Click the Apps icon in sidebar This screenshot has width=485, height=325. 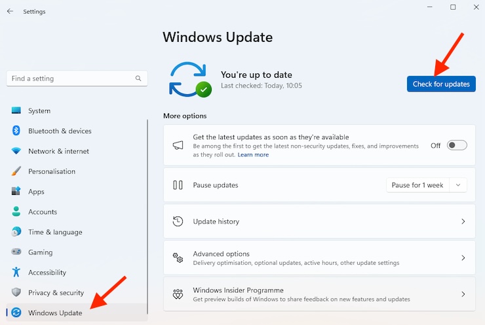[16, 191]
